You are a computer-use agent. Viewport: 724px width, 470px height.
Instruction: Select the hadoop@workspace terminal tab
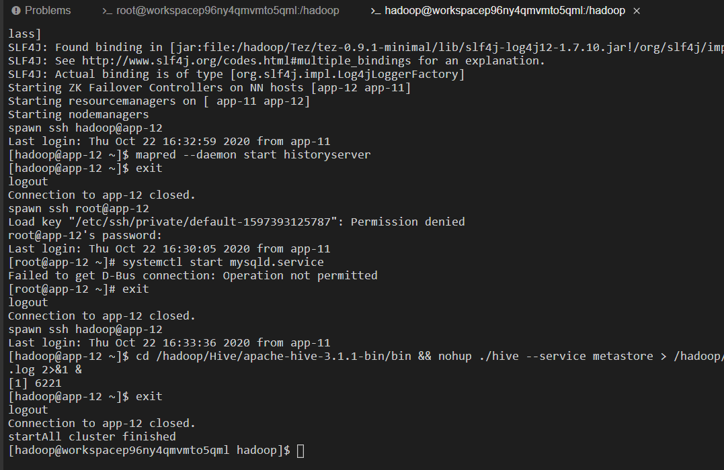coord(497,11)
